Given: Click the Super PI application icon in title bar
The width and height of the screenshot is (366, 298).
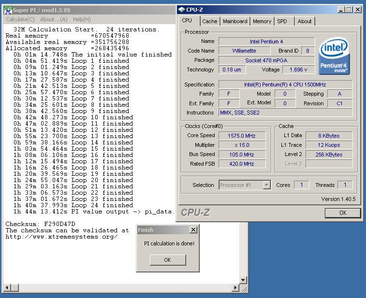Looking at the screenshot, I should click(8, 10).
